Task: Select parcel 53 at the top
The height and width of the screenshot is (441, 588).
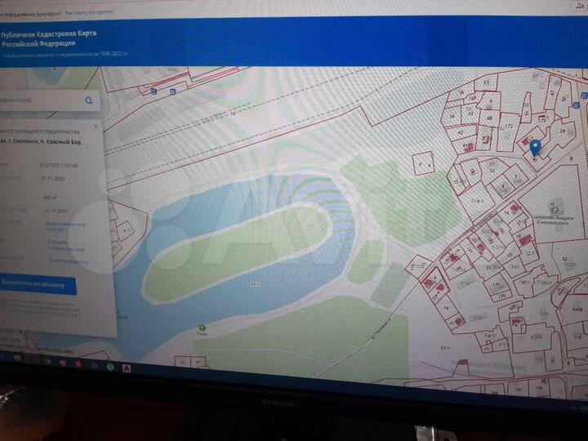Action: tap(486, 82)
